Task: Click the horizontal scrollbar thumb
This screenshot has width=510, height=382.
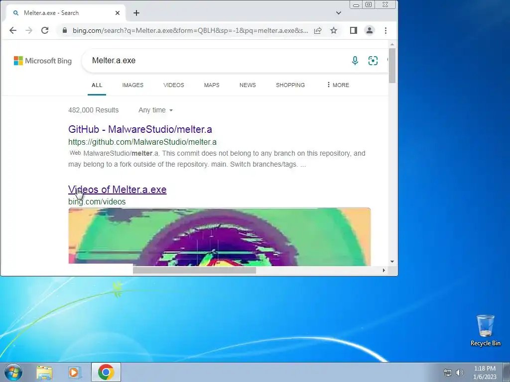Action: tap(194, 270)
